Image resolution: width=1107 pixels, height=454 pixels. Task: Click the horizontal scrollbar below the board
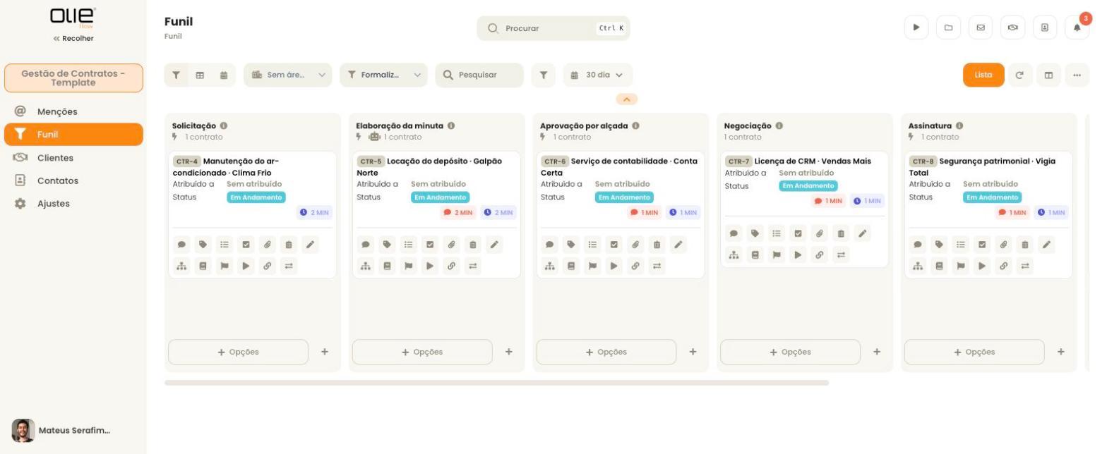coord(496,383)
